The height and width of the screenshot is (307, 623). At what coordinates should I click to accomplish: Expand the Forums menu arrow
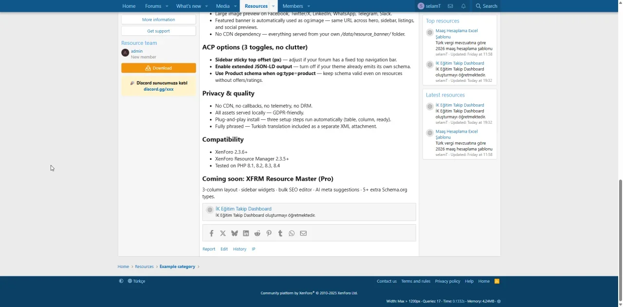tap(166, 6)
